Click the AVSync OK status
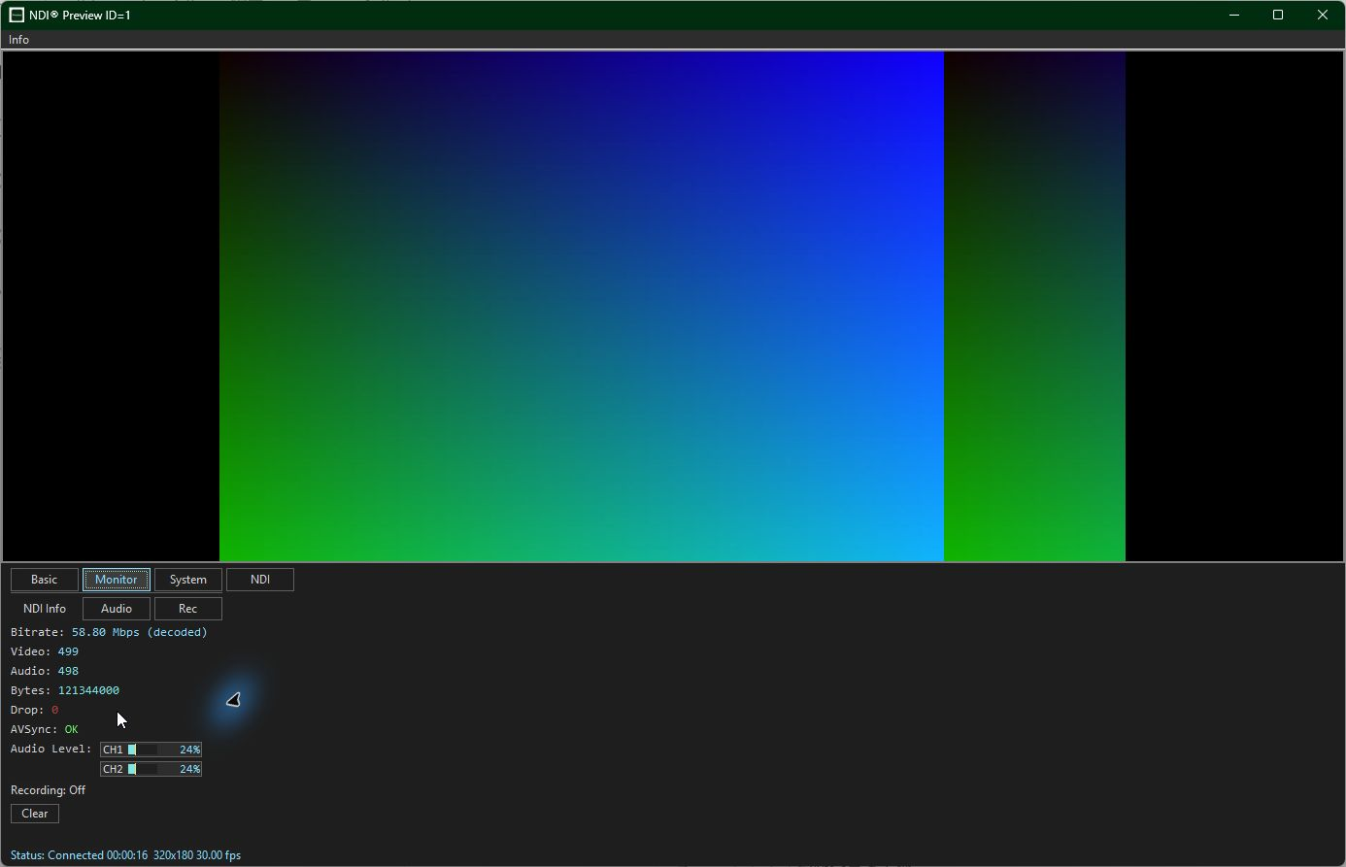This screenshot has height=867, width=1346. pyautogui.click(x=71, y=729)
